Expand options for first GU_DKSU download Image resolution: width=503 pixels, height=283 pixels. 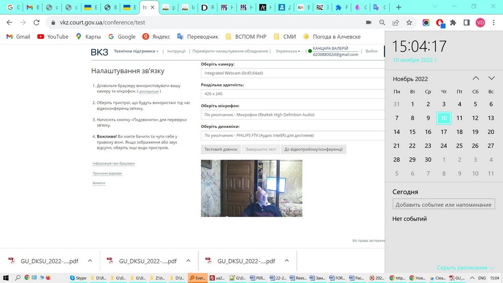click(x=90, y=261)
